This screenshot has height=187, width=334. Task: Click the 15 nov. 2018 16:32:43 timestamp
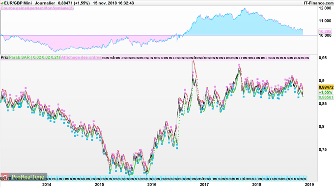click(113, 3)
